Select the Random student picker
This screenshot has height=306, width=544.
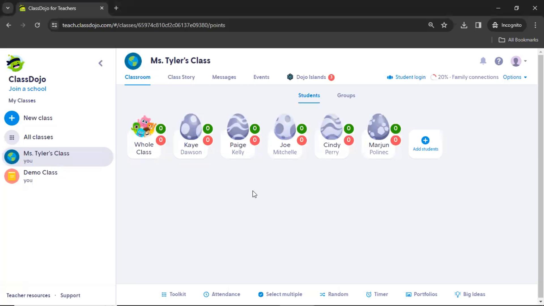334,294
